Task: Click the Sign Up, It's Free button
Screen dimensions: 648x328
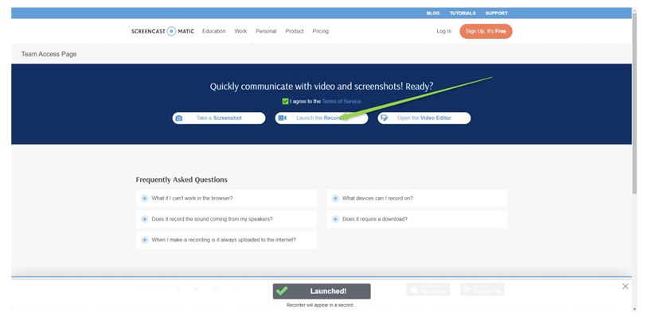Action: (x=486, y=31)
